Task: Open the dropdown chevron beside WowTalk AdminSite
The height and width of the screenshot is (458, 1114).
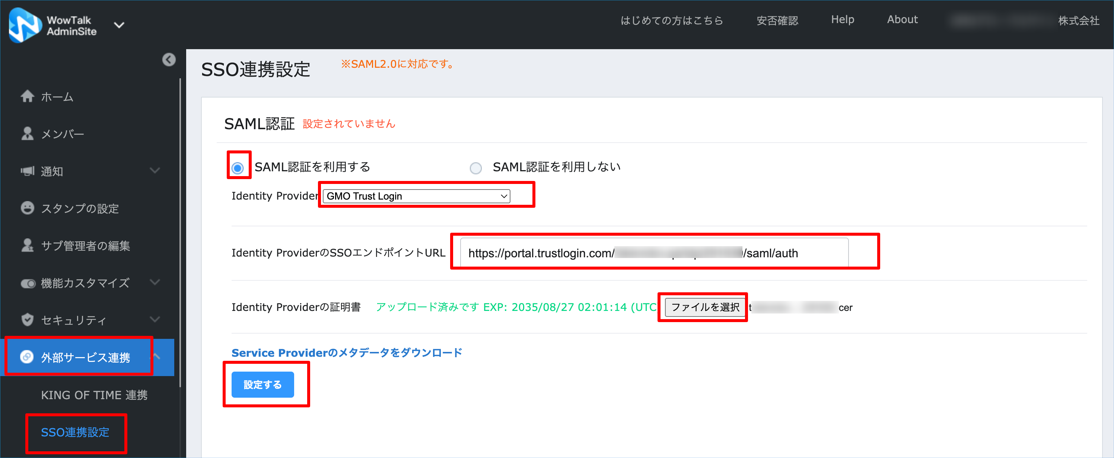Action: pos(119,25)
